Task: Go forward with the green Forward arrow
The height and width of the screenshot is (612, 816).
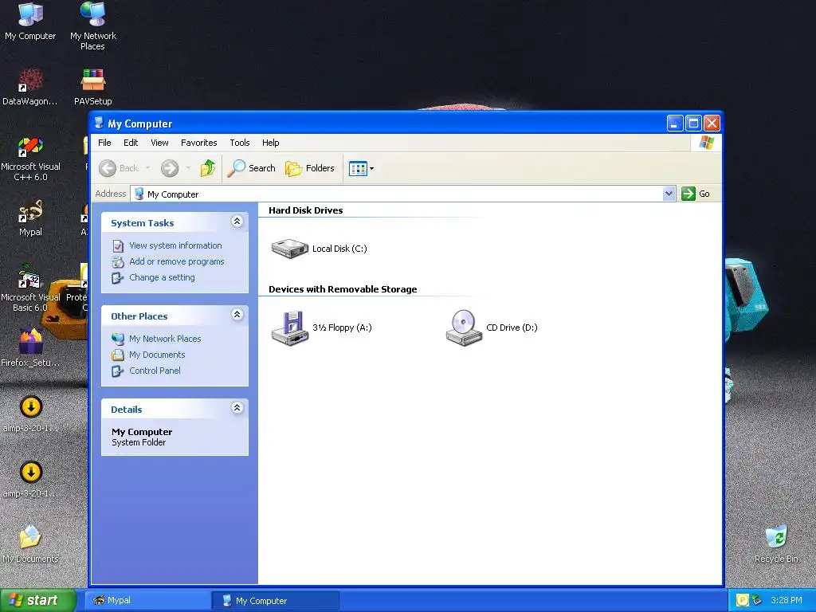Action: point(170,168)
